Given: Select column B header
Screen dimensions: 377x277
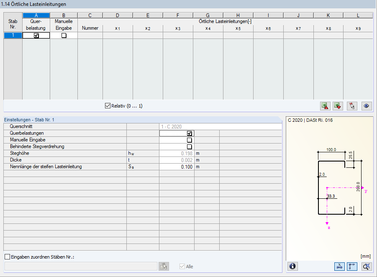Looking at the screenshot, I should click(x=64, y=15).
